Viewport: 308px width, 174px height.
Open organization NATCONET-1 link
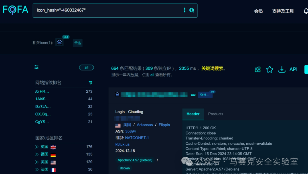(x=137, y=138)
